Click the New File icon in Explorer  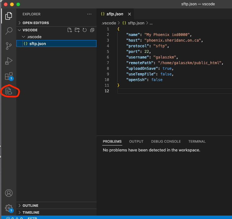(x=70, y=30)
